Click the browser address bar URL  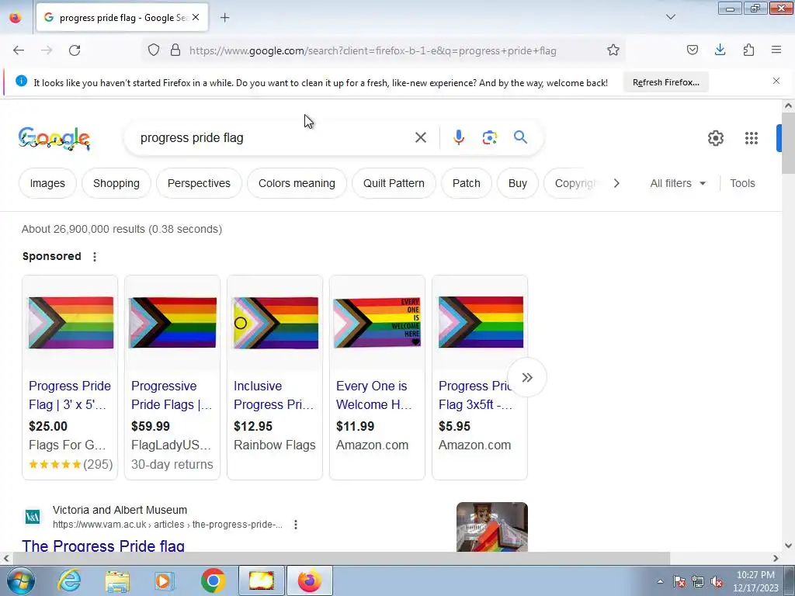[373, 50]
